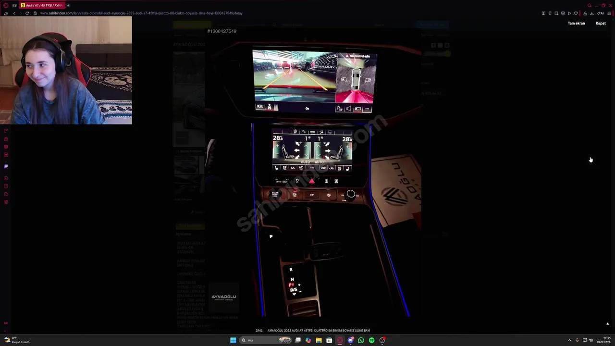Click the pinboards pin icon
Screen dimensions: 615x346
click(550, 13)
